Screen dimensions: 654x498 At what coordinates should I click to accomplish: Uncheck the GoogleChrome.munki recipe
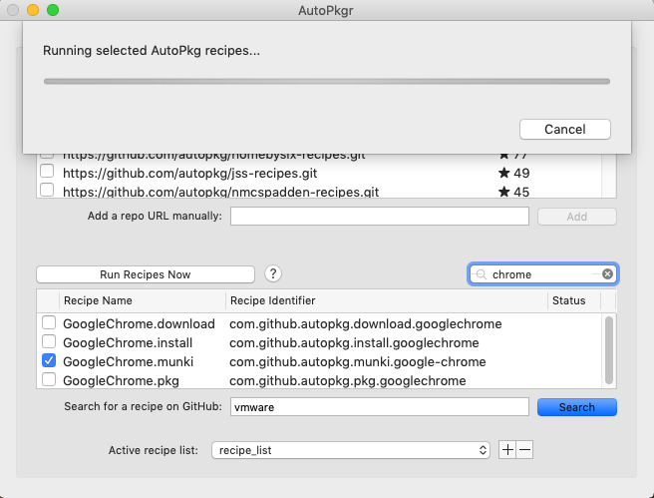(49, 361)
